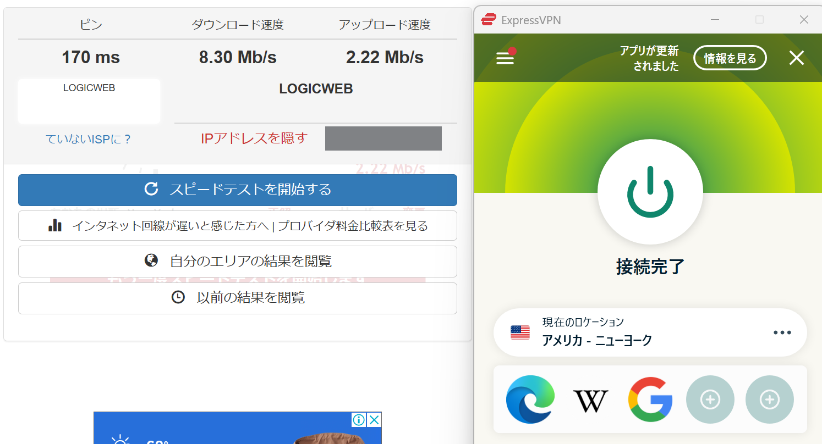Open the ExpressVPN hamburger menu
The image size is (822, 444).
point(505,58)
